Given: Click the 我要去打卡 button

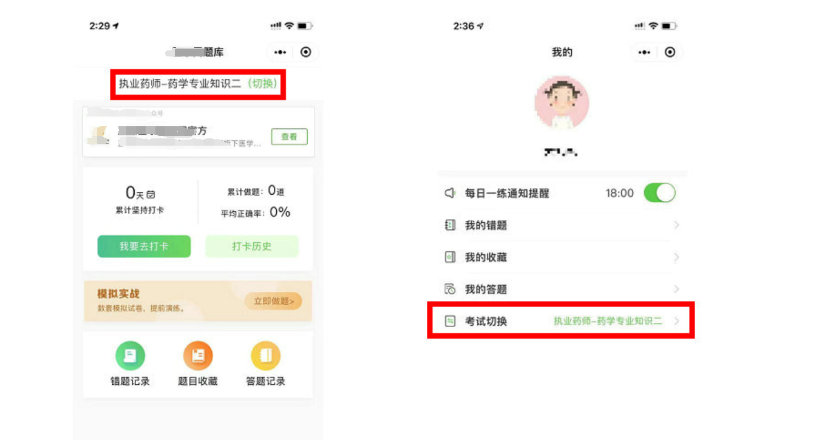Looking at the screenshot, I should coord(144,246).
